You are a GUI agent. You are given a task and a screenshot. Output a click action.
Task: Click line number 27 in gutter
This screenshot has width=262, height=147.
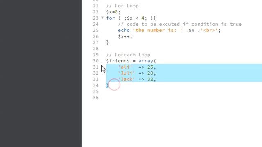point(96,42)
